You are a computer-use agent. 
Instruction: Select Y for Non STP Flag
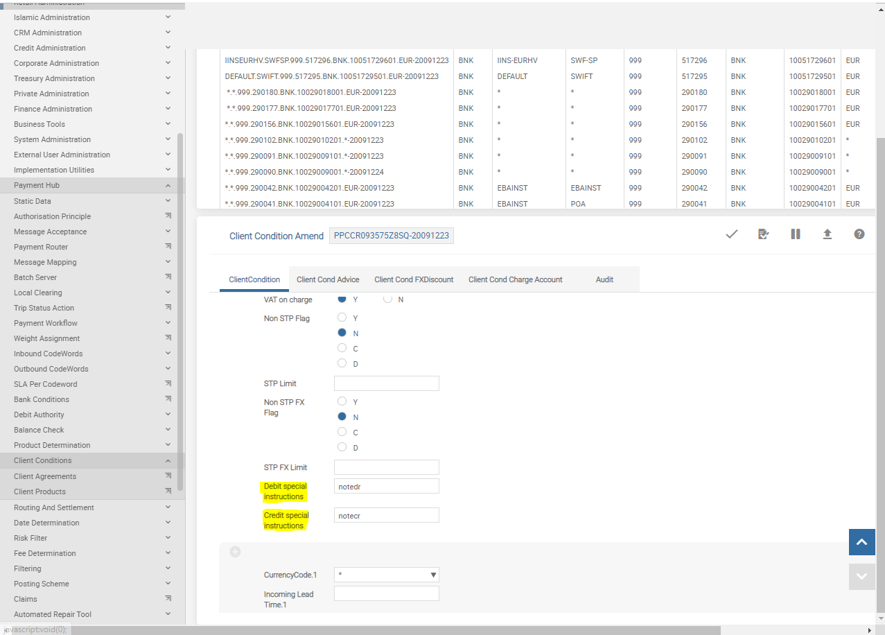pos(342,317)
